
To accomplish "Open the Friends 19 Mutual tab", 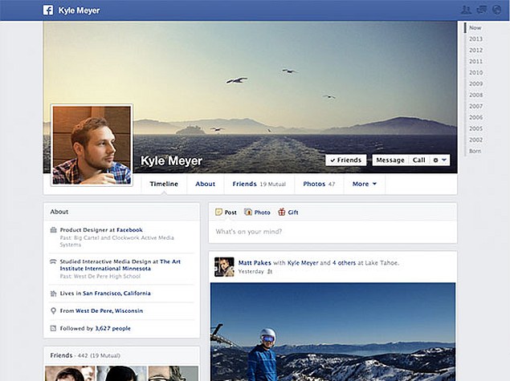I will tap(259, 184).
